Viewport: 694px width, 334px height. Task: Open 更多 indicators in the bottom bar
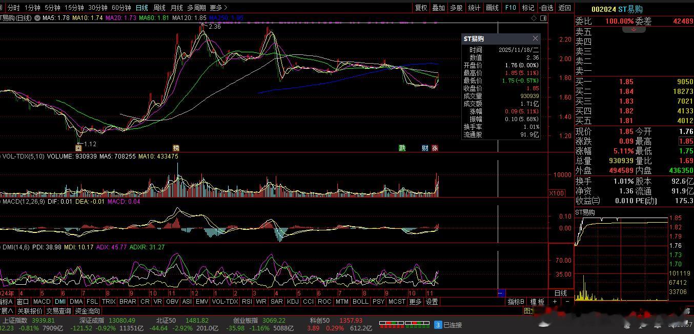click(x=415, y=302)
